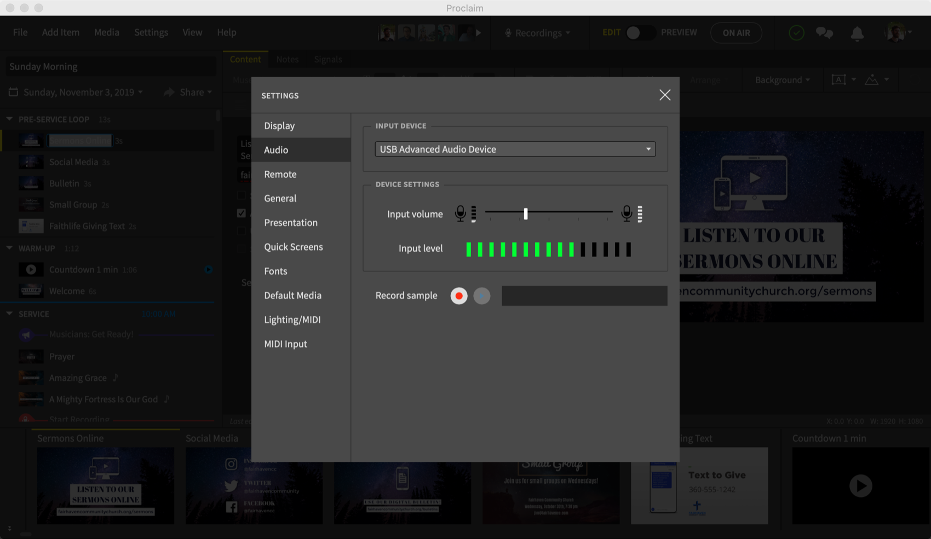Click the recorded sample waveform bar
This screenshot has height=539, width=931.
(584, 296)
